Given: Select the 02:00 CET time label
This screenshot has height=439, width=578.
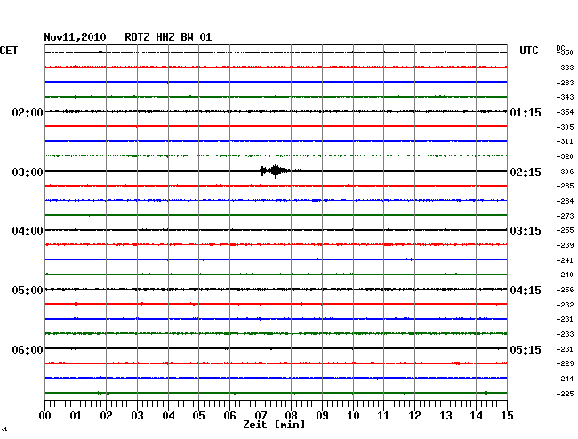Looking at the screenshot, I should click(28, 112).
